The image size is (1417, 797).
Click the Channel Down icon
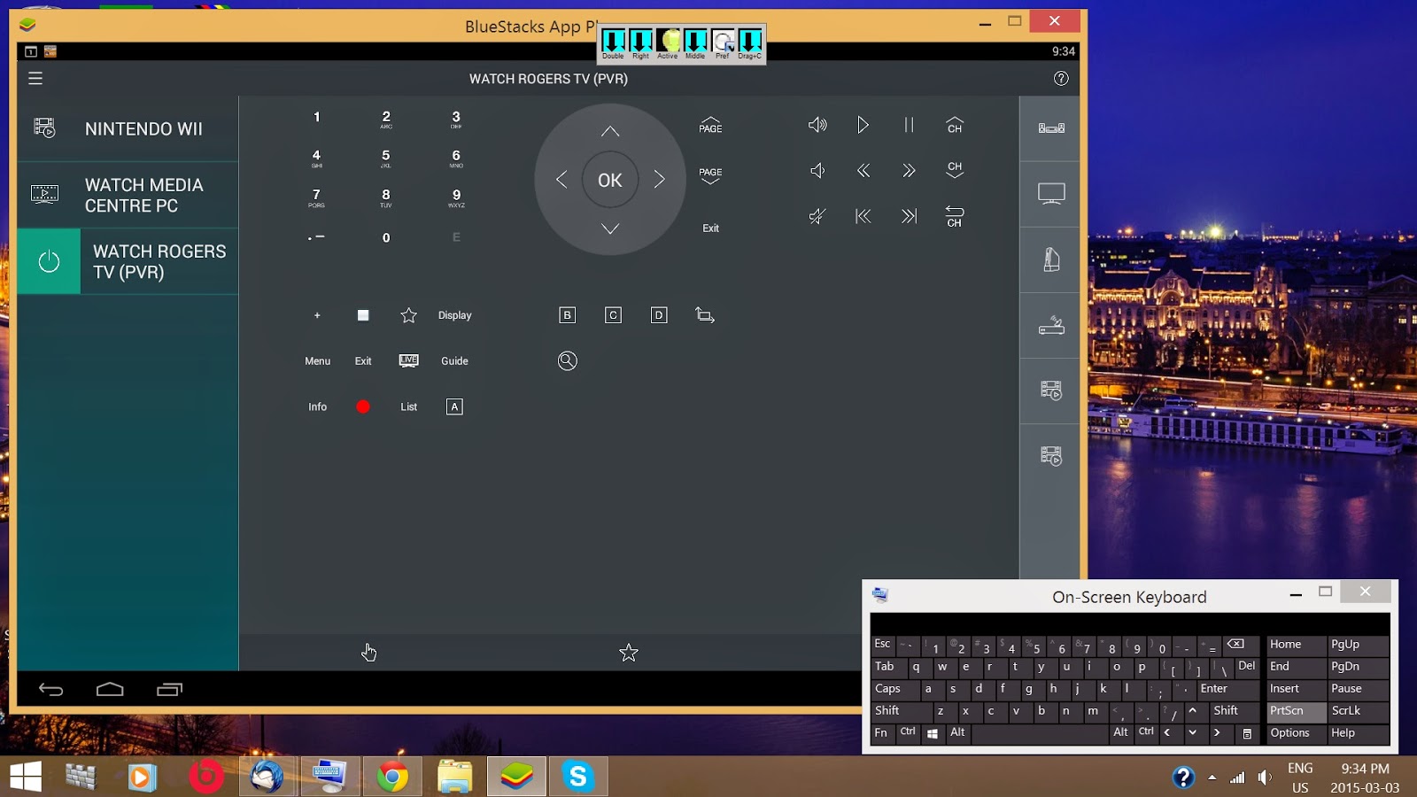[x=955, y=170]
